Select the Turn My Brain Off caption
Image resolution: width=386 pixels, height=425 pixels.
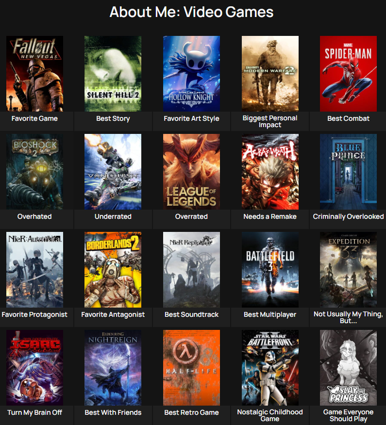(35, 412)
